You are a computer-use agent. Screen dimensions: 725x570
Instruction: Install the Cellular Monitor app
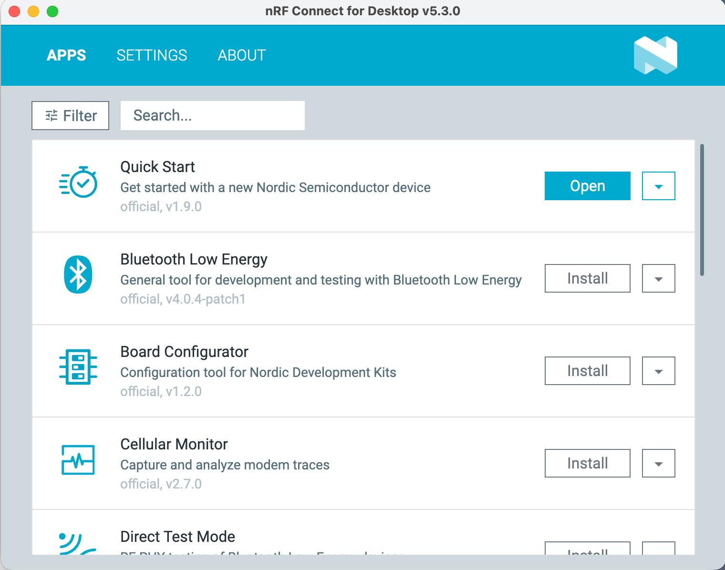click(588, 463)
